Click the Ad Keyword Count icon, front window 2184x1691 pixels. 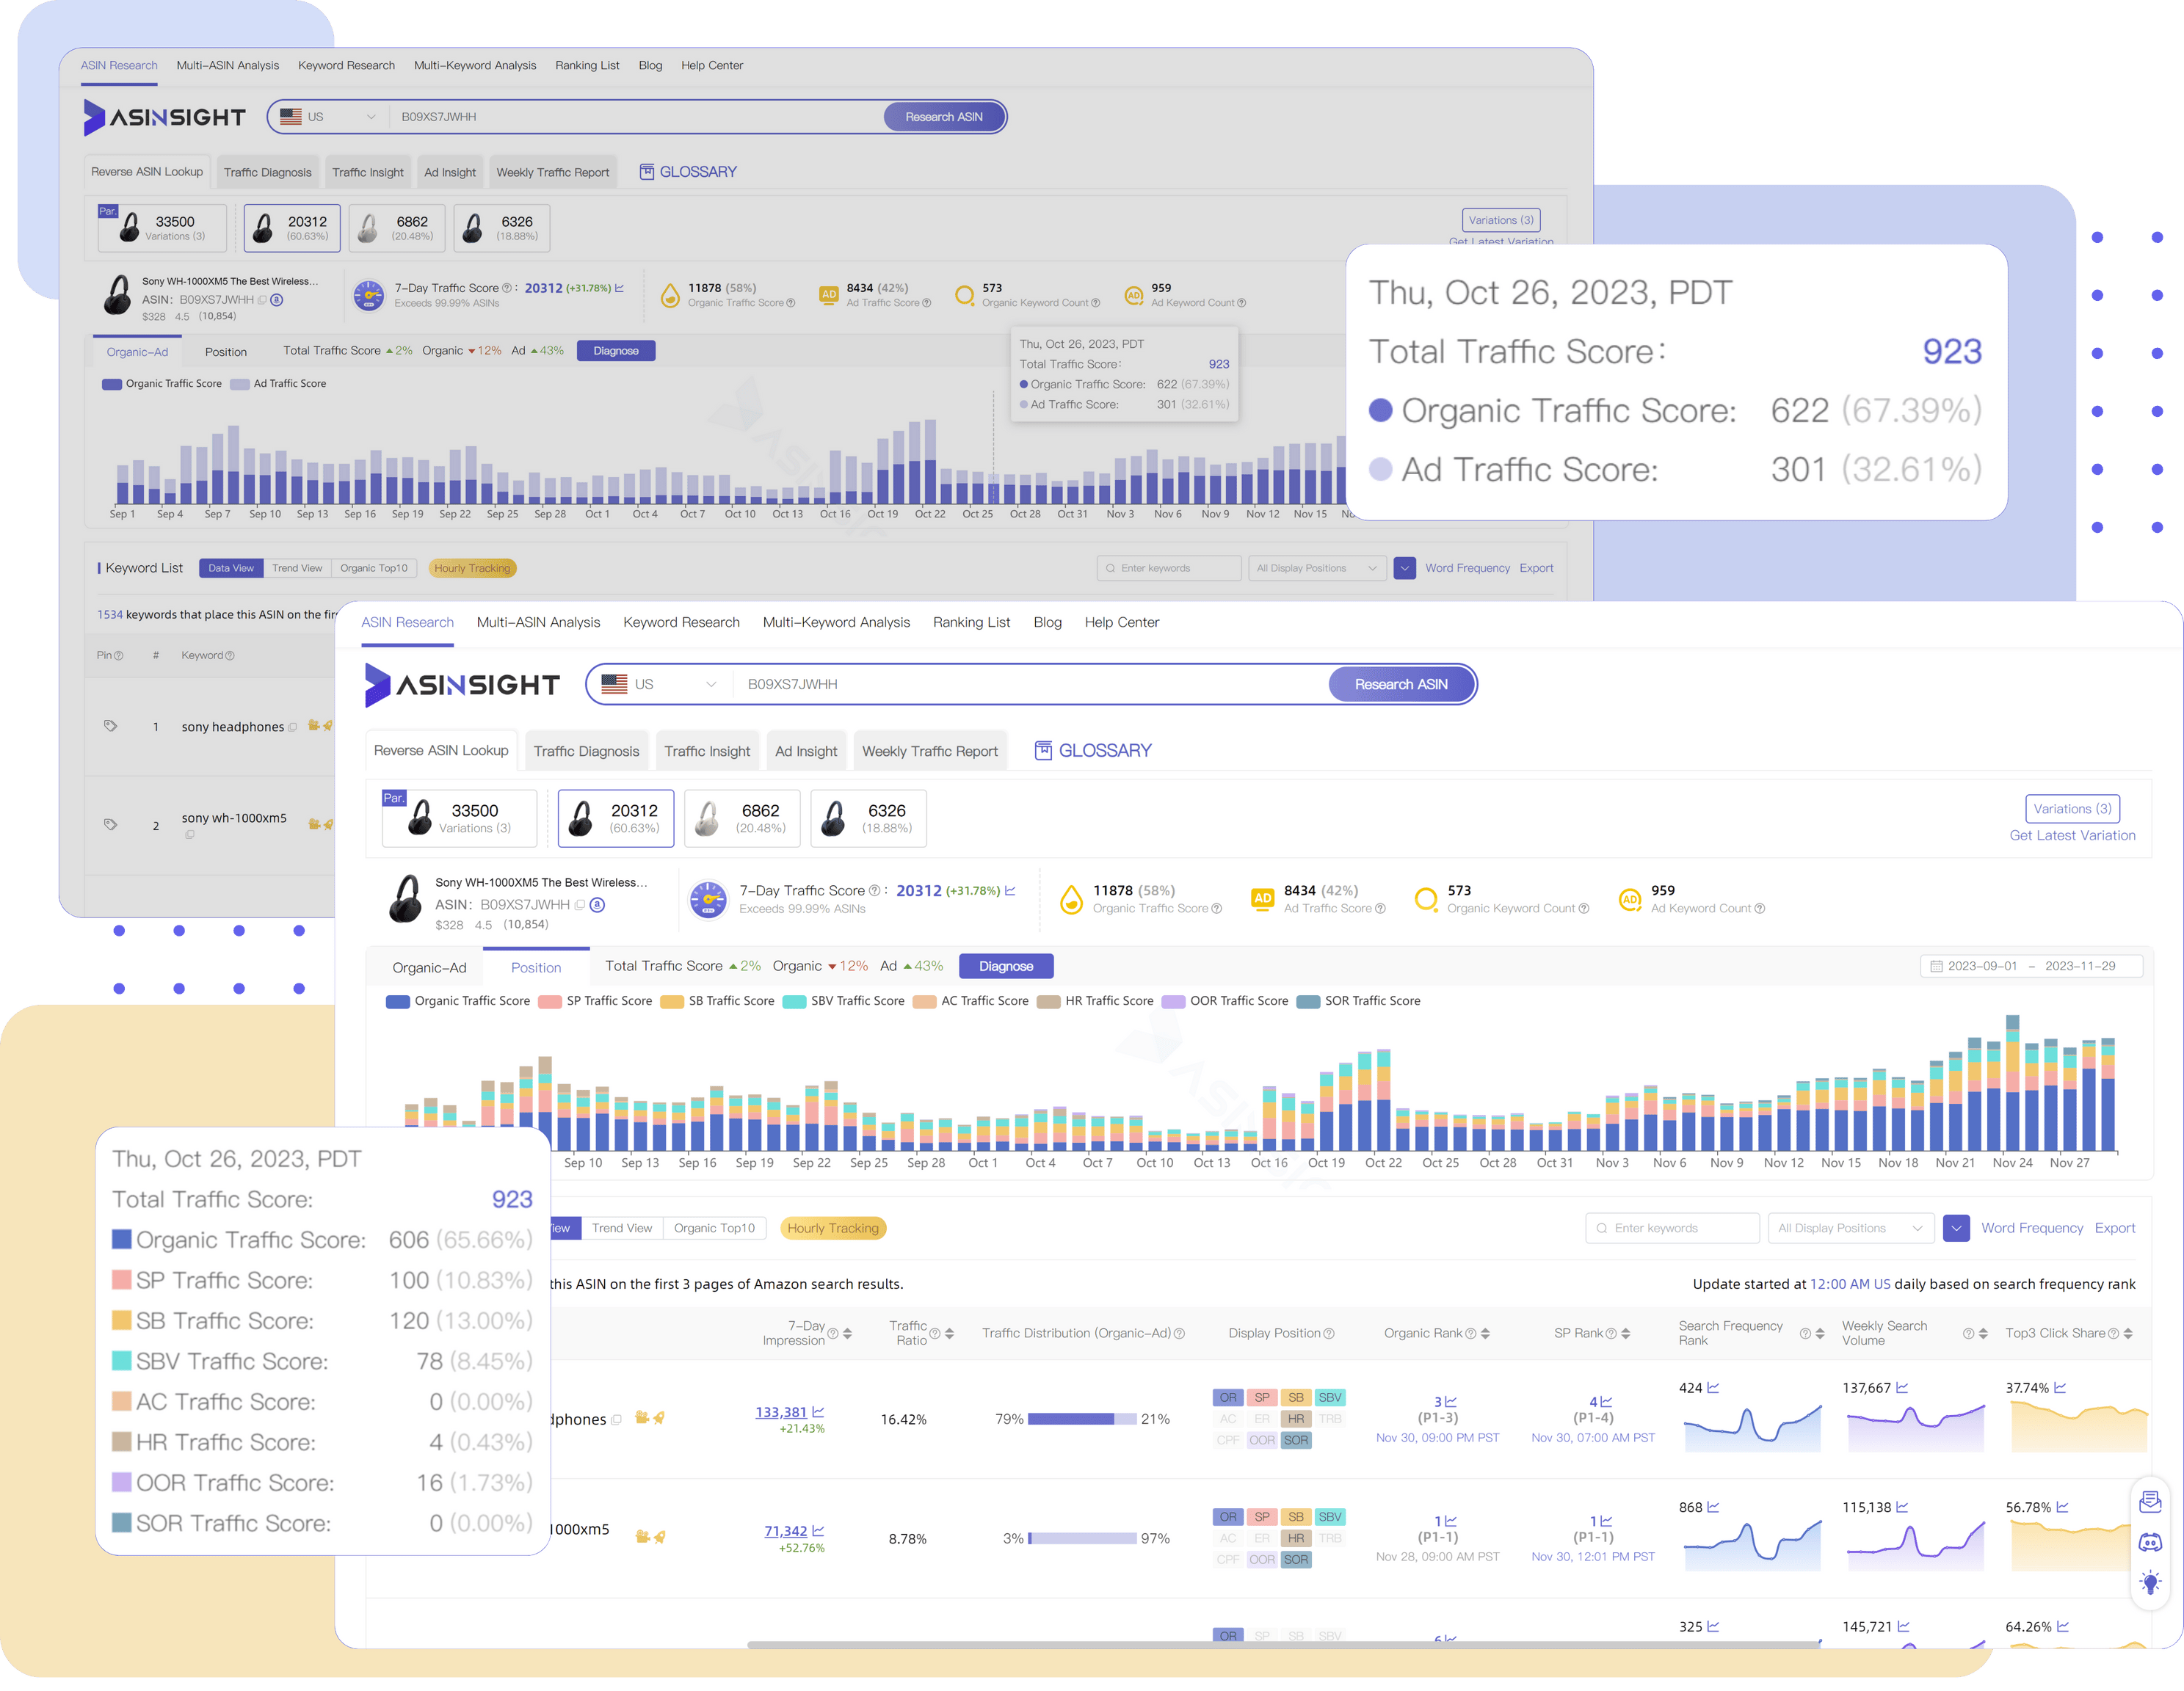tap(1630, 899)
